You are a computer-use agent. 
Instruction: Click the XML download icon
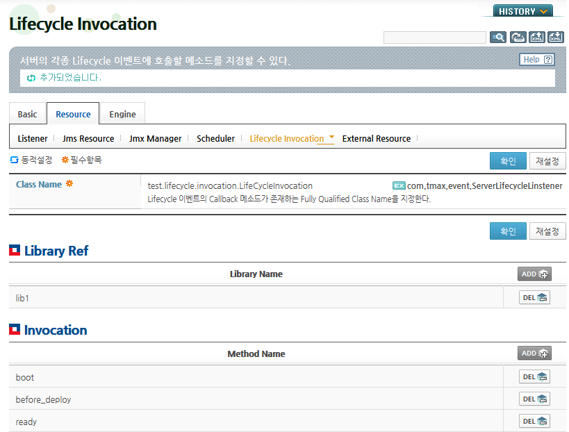[x=556, y=37]
